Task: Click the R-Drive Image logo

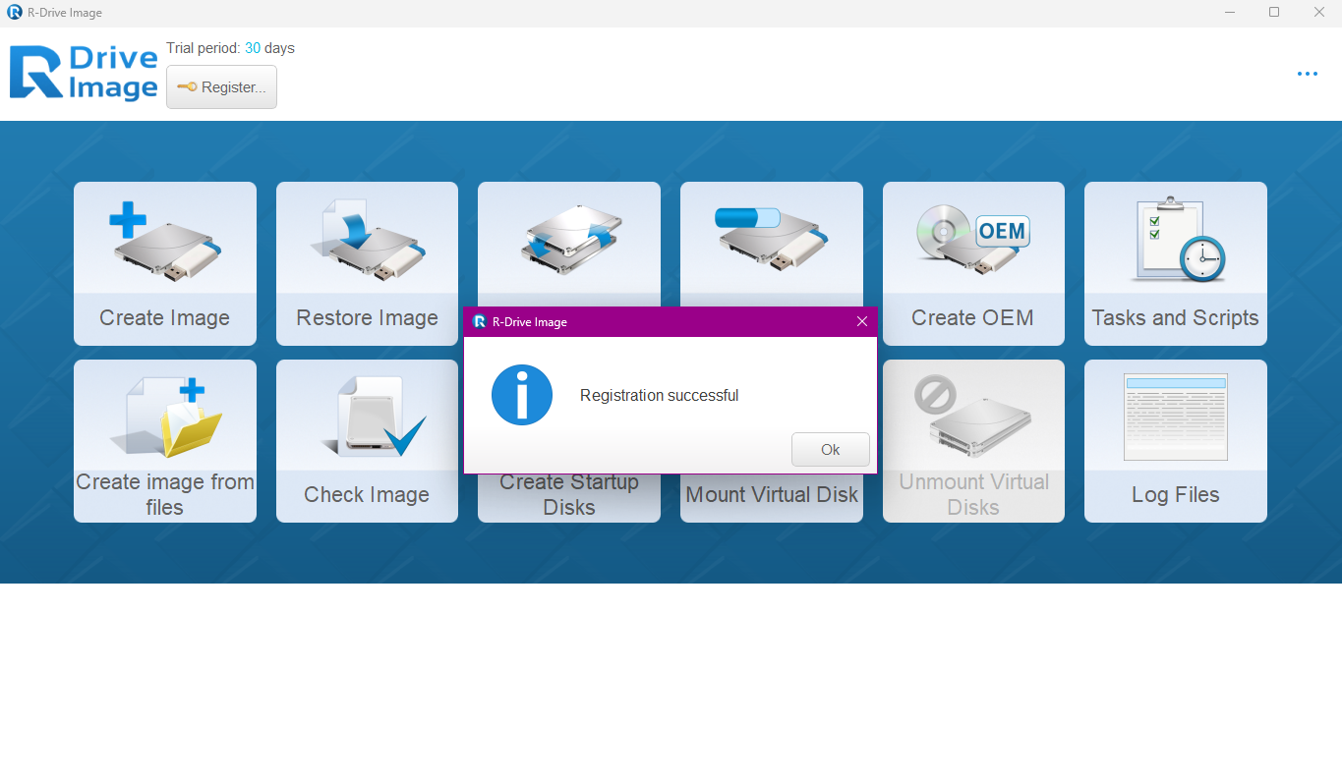Action: coord(84,73)
